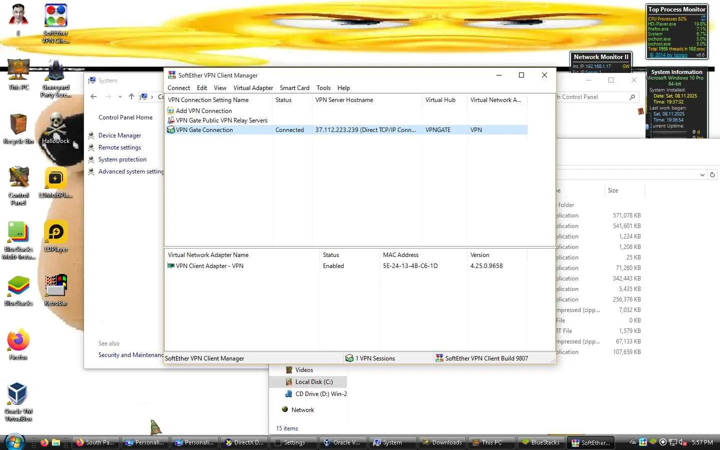Open the Smart Card menu

pyautogui.click(x=294, y=88)
